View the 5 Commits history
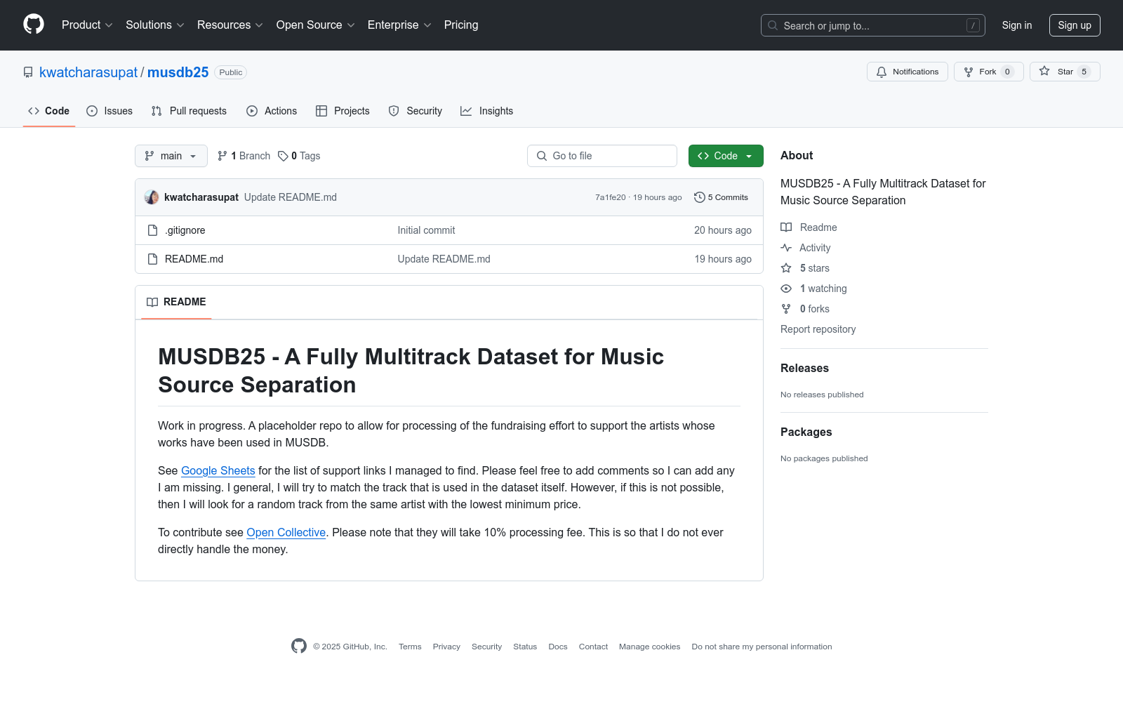1123x702 pixels. pyautogui.click(x=722, y=197)
